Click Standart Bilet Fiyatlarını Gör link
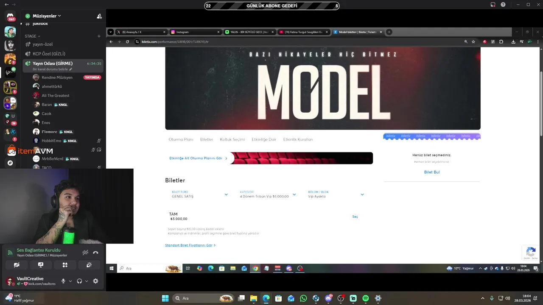The height and width of the screenshot is (305, 543). point(190,245)
